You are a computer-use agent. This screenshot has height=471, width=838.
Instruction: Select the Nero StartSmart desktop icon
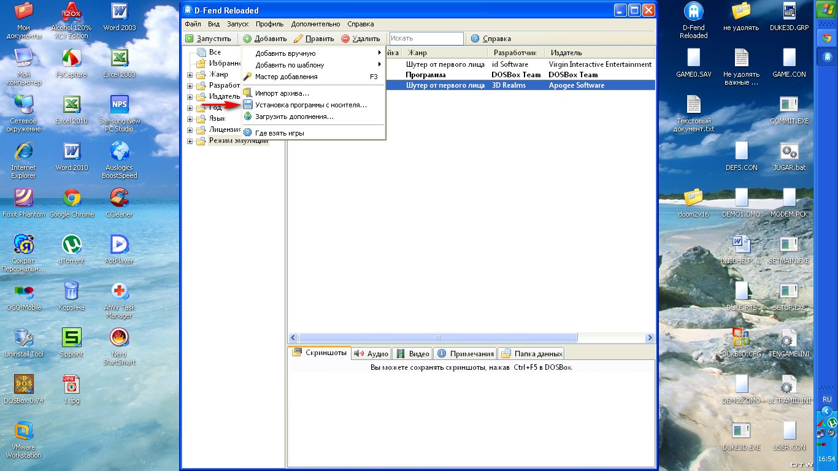click(x=119, y=347)
